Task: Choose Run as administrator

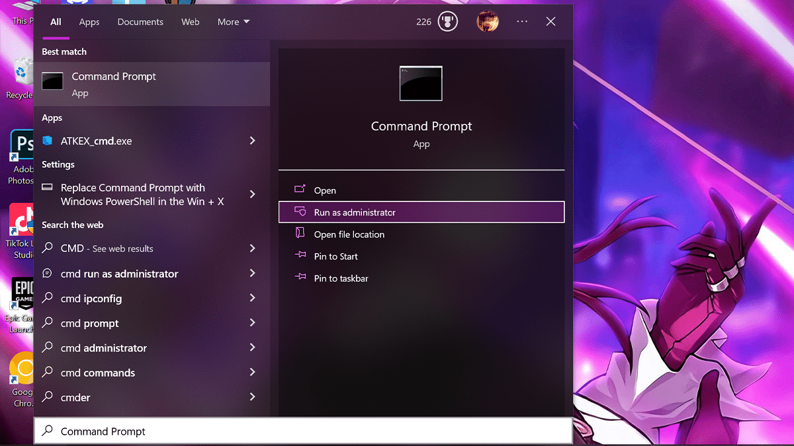Action: 355,213
